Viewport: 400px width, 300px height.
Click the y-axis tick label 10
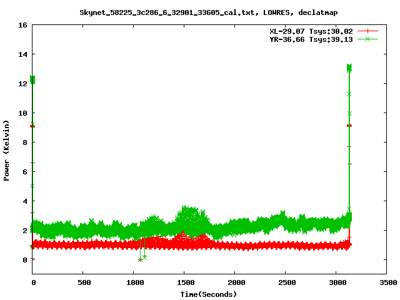[x=22, y=113]
